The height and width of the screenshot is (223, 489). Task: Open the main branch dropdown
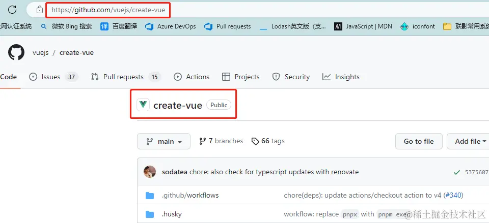pyautogui.click(x=164, y=141)
